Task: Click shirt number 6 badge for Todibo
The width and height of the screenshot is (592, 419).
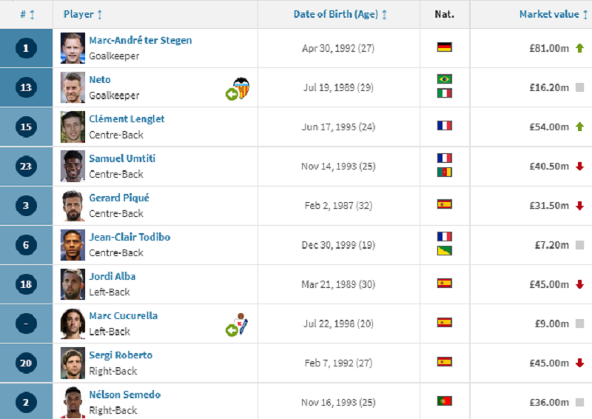Action: (27, 245)
